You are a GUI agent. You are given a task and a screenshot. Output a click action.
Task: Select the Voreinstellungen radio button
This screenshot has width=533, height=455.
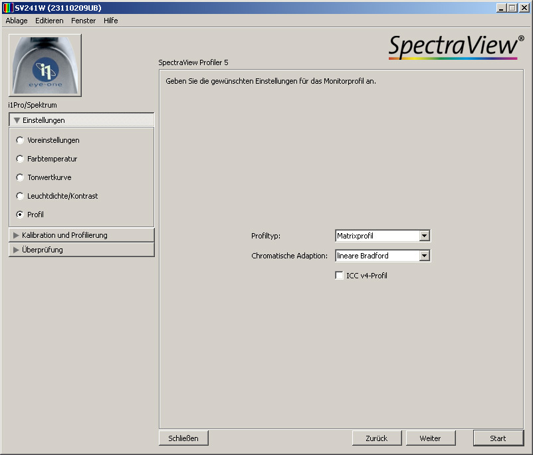click(x=20, y=140)
